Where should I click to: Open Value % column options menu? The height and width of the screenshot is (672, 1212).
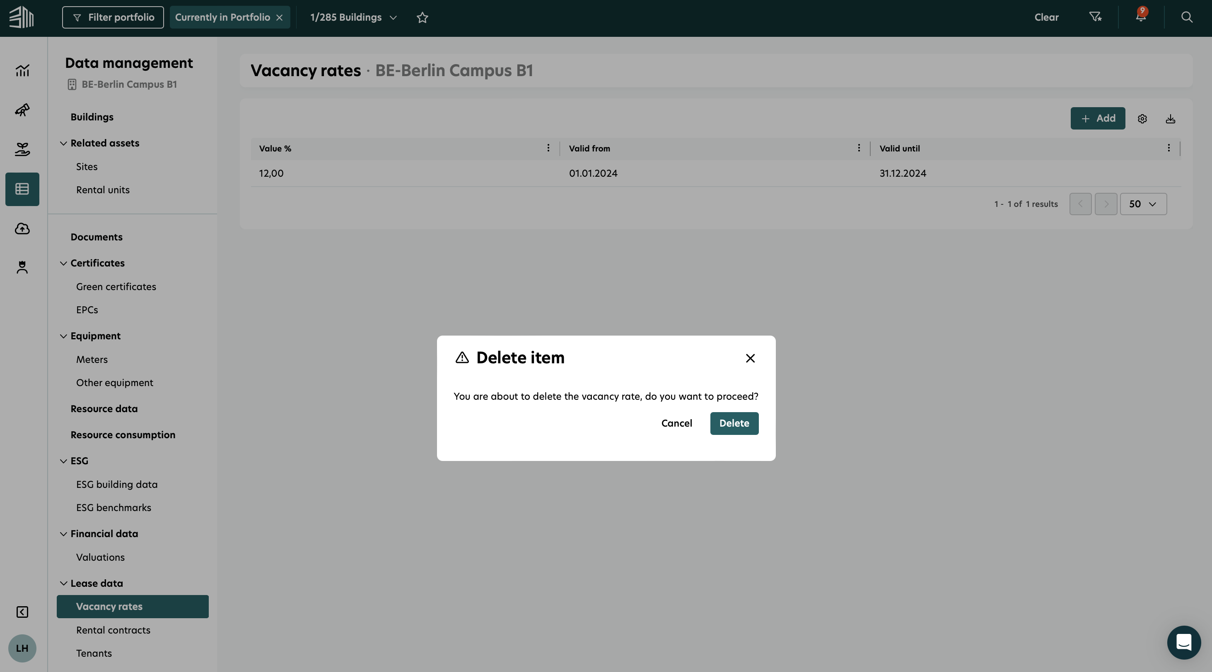548,148
